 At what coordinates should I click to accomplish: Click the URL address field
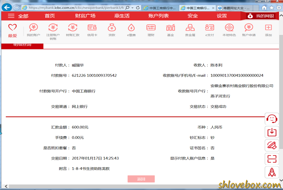76,8
